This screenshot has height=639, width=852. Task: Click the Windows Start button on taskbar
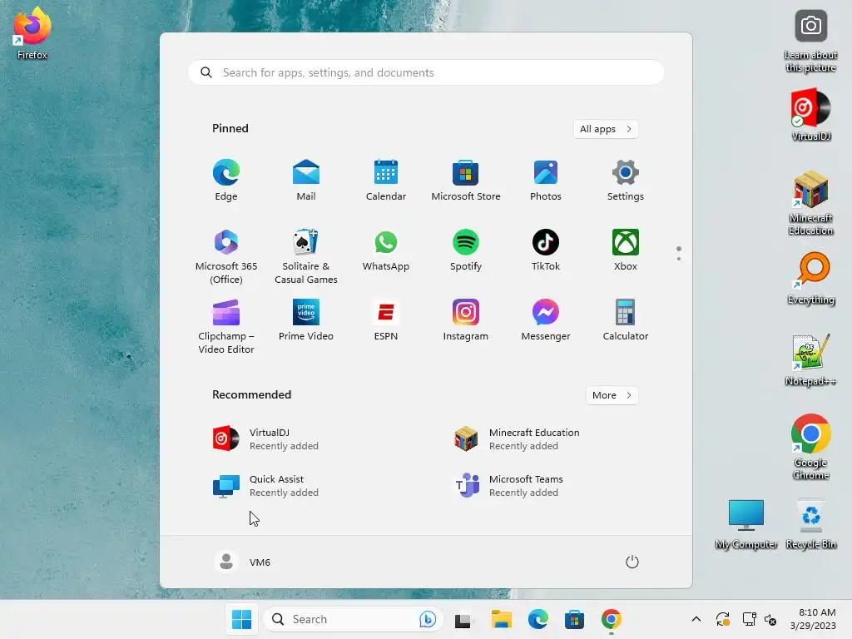242,619
